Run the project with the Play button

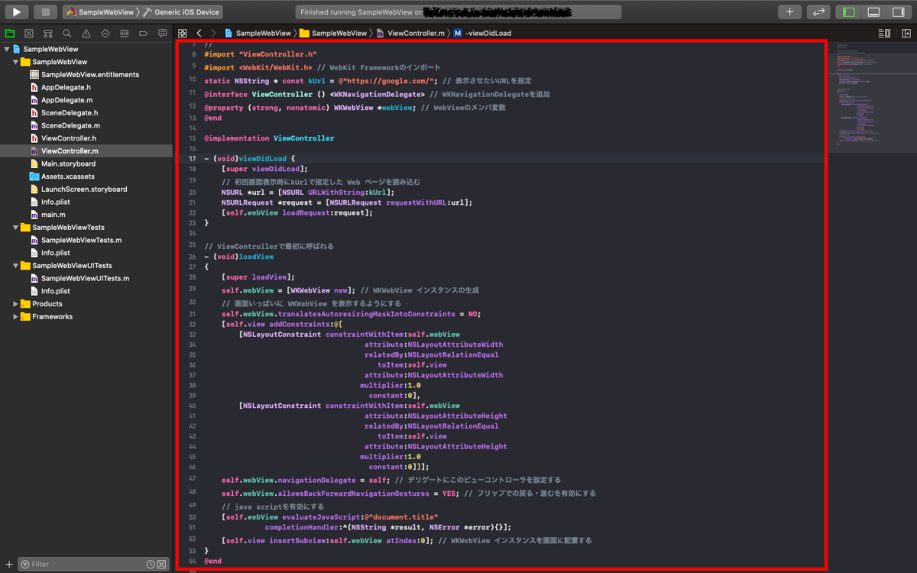click(x=17, y=11)
